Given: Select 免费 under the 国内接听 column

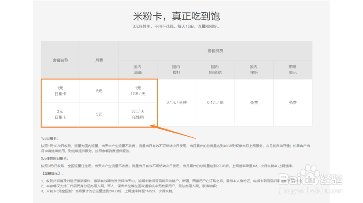Looking at the screenshot, I should pyautogui.click(x=254, y=103).
